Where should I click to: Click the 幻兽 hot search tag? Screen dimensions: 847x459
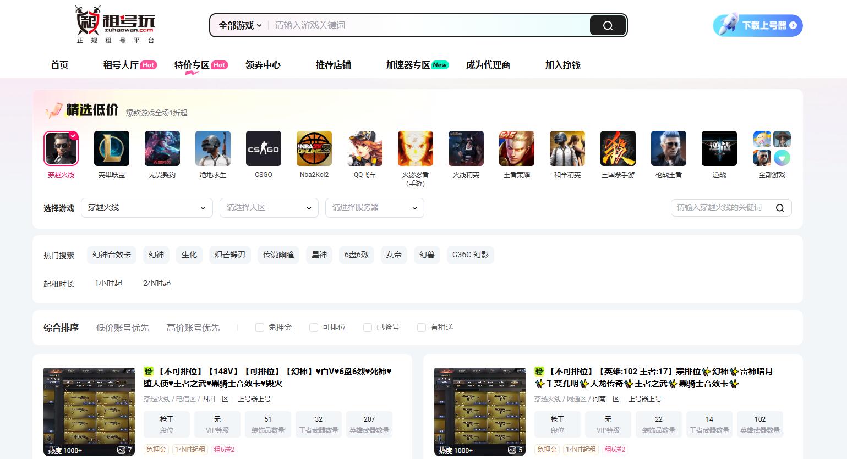tap(427, 255)
